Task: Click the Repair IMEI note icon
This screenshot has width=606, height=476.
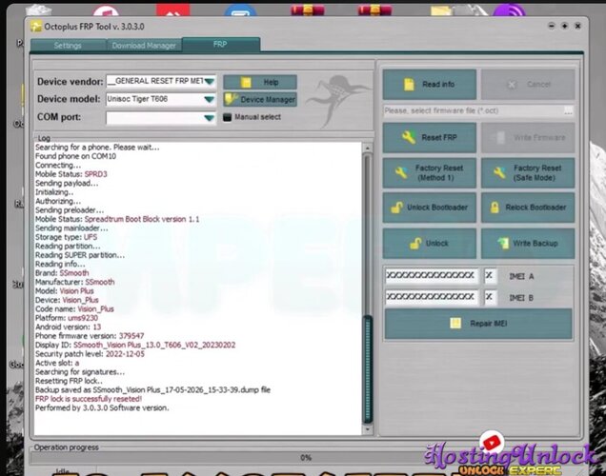Action: point(455,323)
